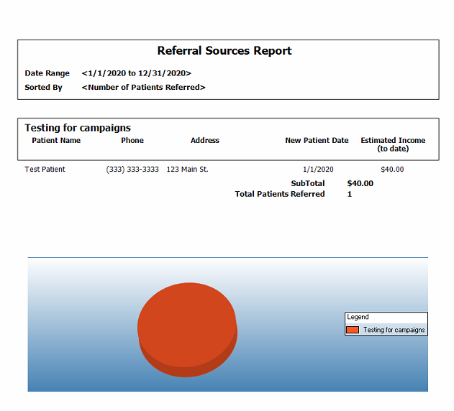454x411 pixels.
Task: Click the New Patient Date column header
Action: [317, 141]
